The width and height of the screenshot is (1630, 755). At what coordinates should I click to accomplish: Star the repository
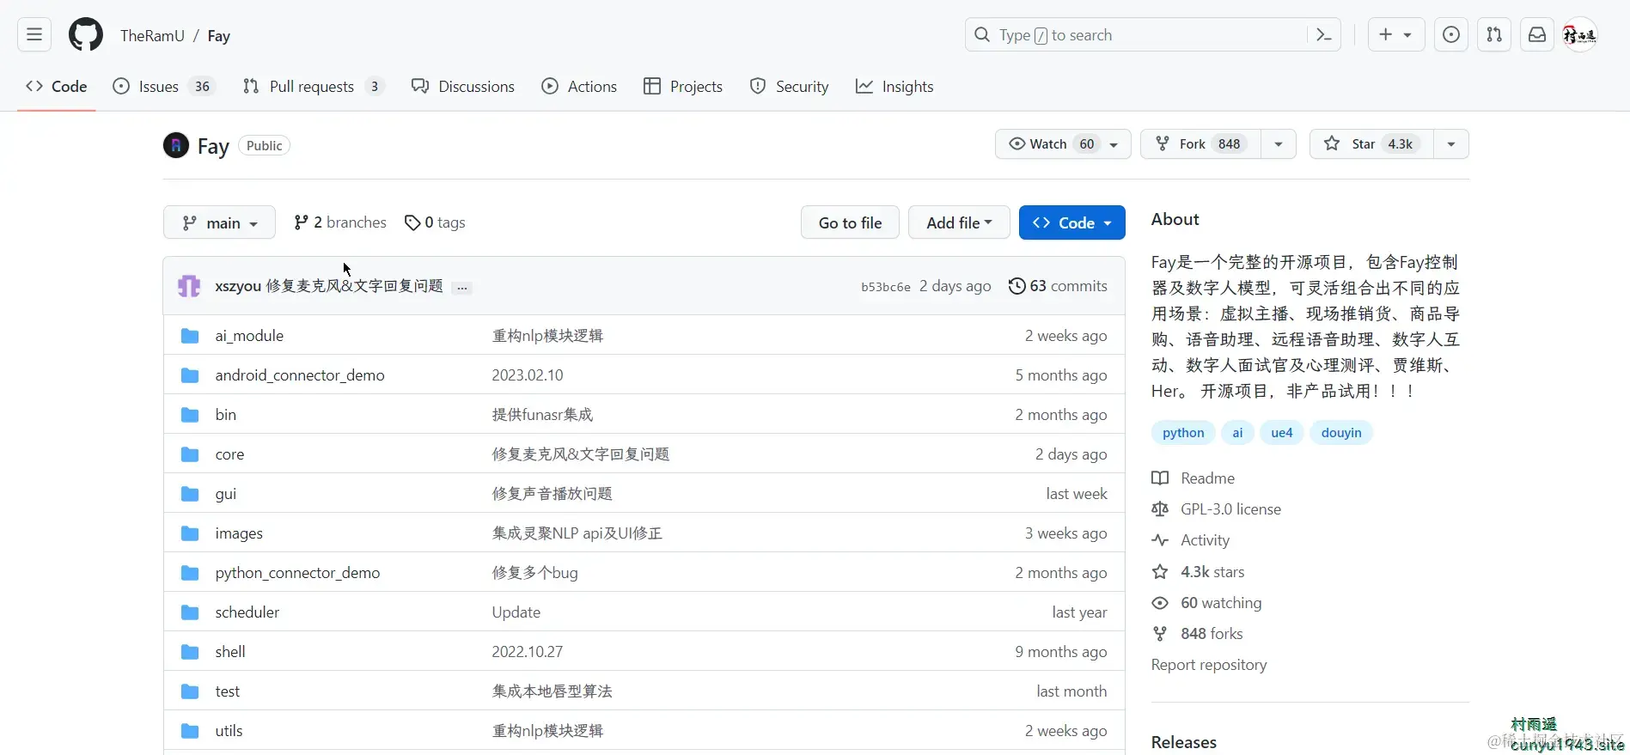(x=1371, y=143)
